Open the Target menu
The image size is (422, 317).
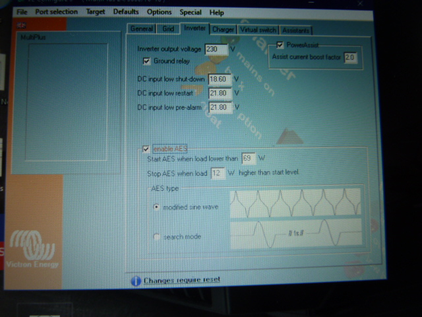point(95,12)
